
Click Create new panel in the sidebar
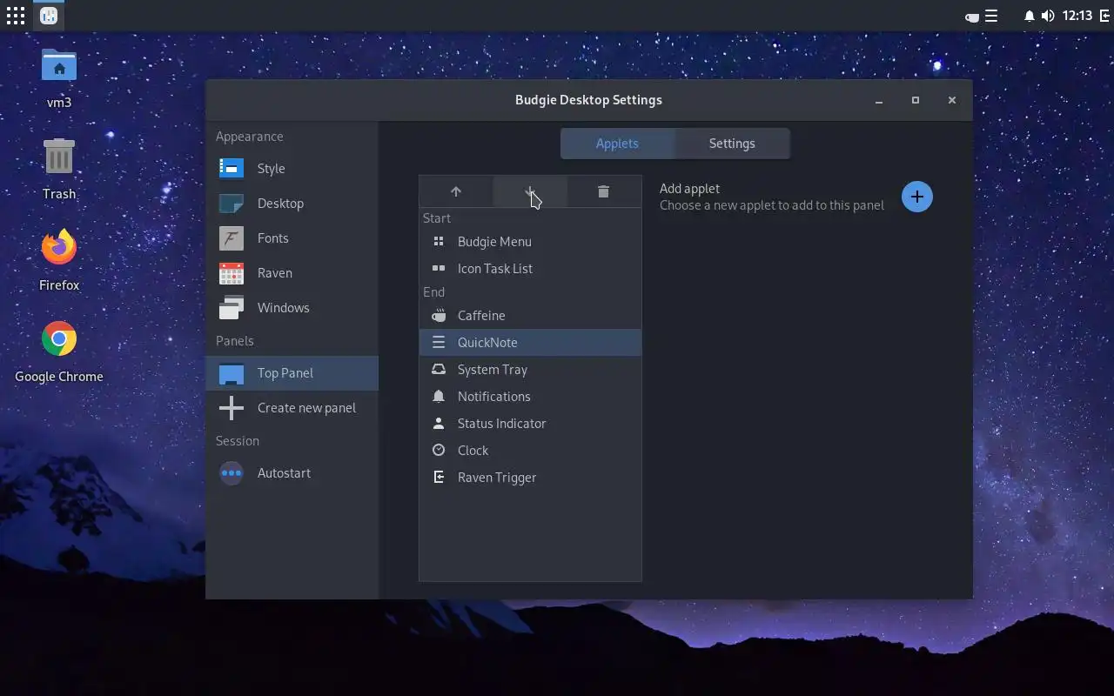[292, 408]
